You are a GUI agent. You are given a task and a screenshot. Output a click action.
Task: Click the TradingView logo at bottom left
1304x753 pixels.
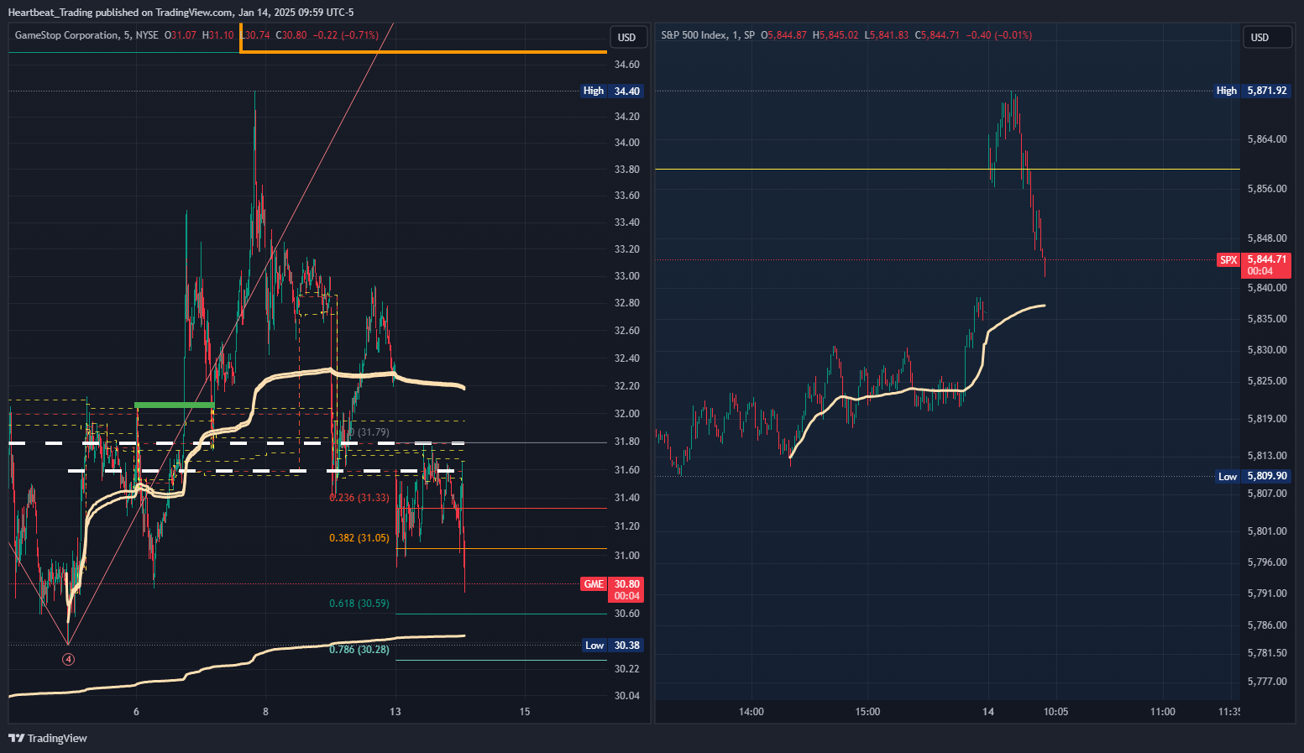click(48, 738)
